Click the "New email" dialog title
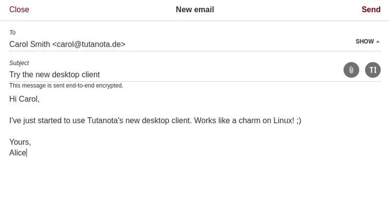This screenshot has width=389, height=197. click(x=194, y=10)
